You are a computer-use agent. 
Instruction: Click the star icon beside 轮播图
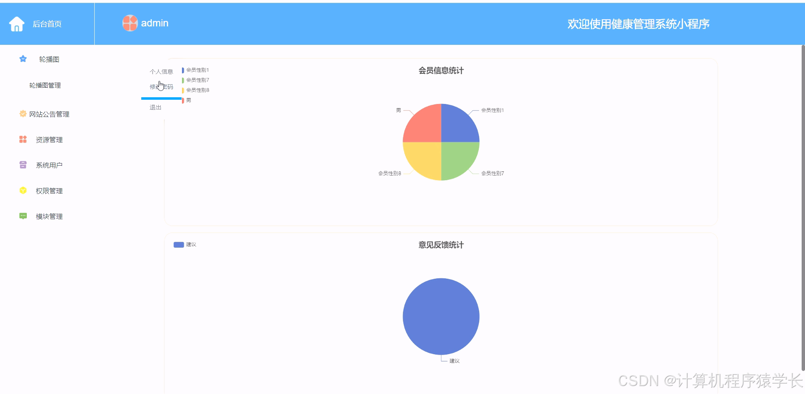click(x=23, y=59)
